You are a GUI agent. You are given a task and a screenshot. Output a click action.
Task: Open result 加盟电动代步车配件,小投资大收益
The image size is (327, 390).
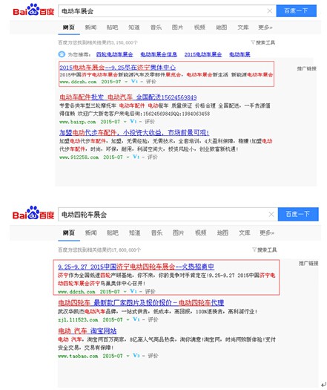click(134, 132)
